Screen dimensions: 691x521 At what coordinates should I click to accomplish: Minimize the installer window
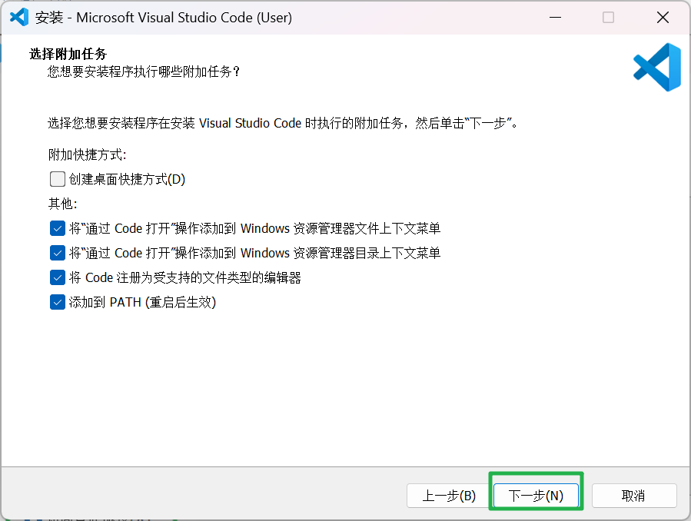point(555,18)
